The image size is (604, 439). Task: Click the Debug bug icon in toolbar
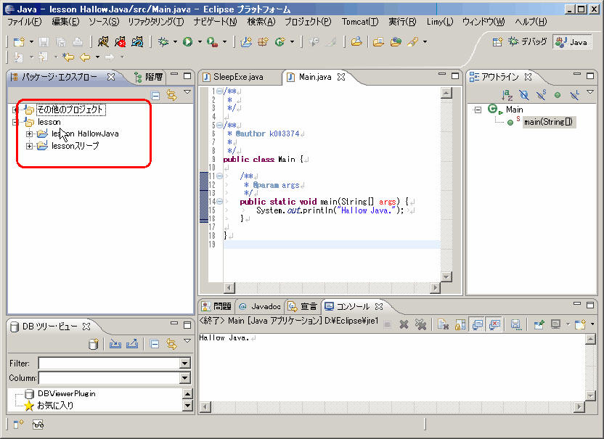pyautogui.click(x=163, y=42)
